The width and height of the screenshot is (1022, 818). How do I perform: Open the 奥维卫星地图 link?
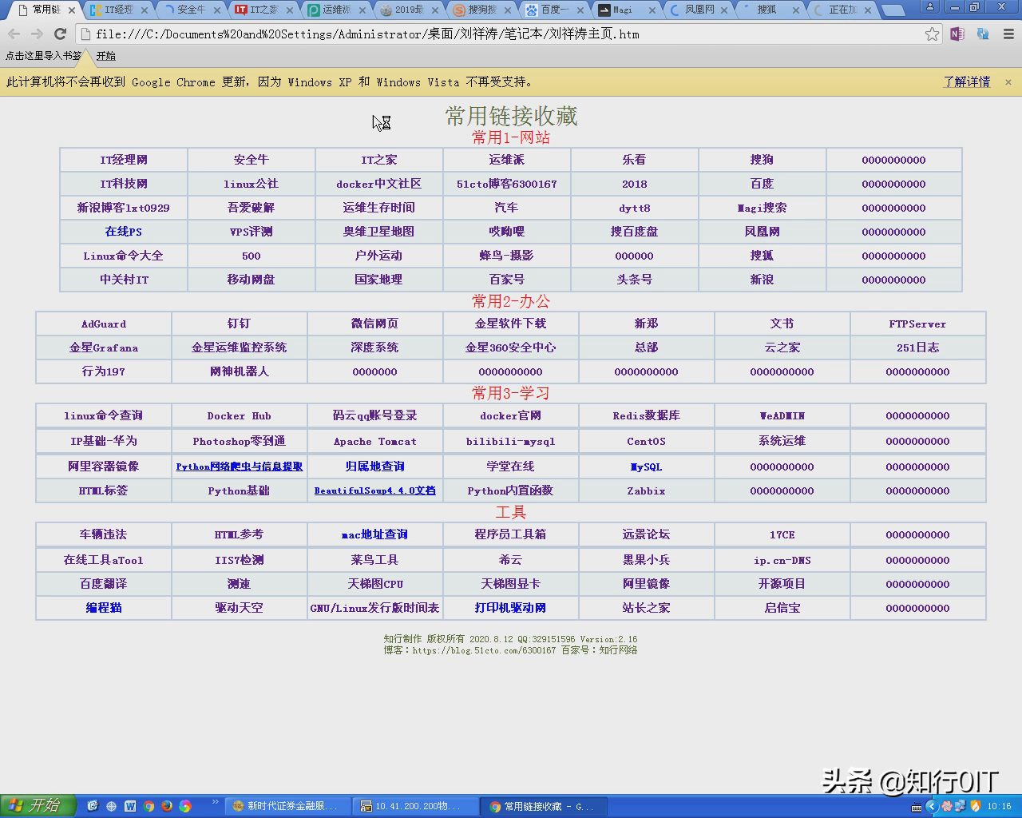(x=379, y=232)
